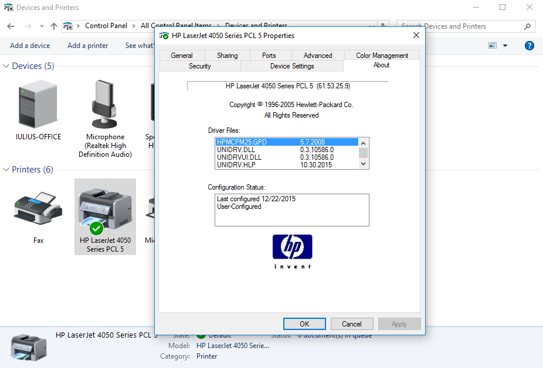Select UNIDRV.HLP driver file row
The height and width of the screenshot is (368, 543).
287,165
